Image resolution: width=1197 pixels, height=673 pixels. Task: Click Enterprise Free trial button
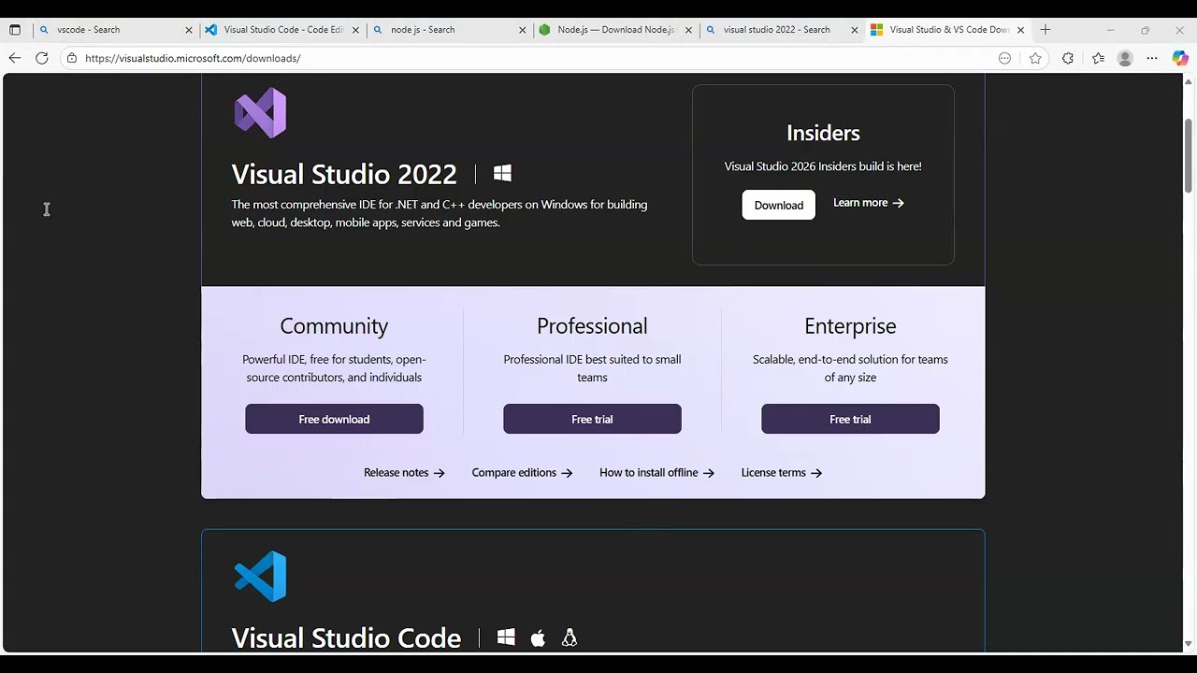pos(850,419)
